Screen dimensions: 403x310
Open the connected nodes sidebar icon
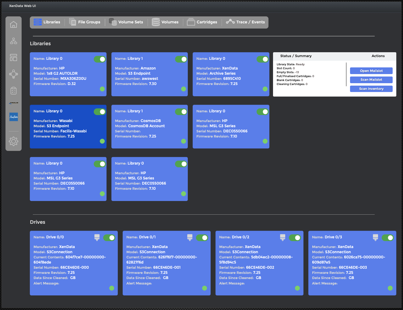pos(13,74)
